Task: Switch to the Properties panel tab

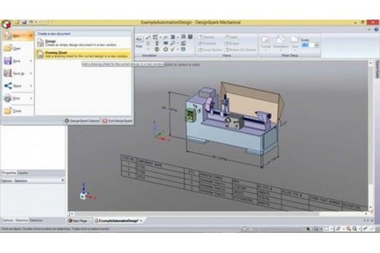Action: click(9, 173)
